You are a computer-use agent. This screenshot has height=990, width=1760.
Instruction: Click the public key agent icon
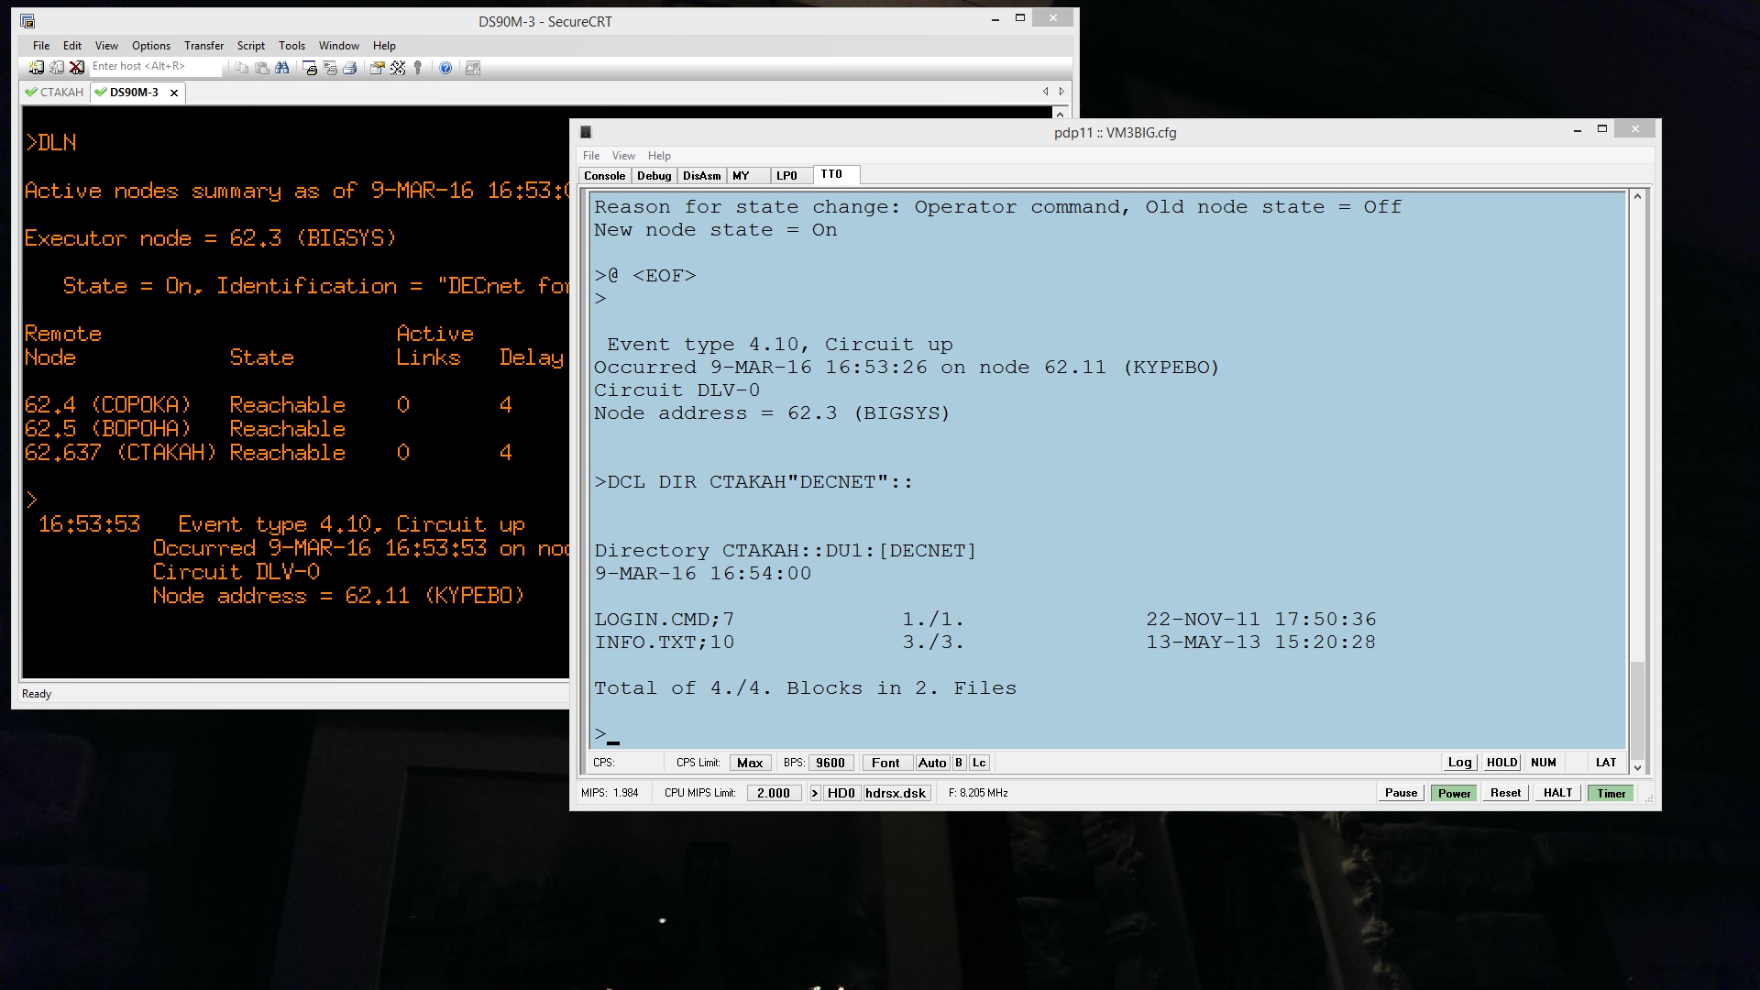418,68
